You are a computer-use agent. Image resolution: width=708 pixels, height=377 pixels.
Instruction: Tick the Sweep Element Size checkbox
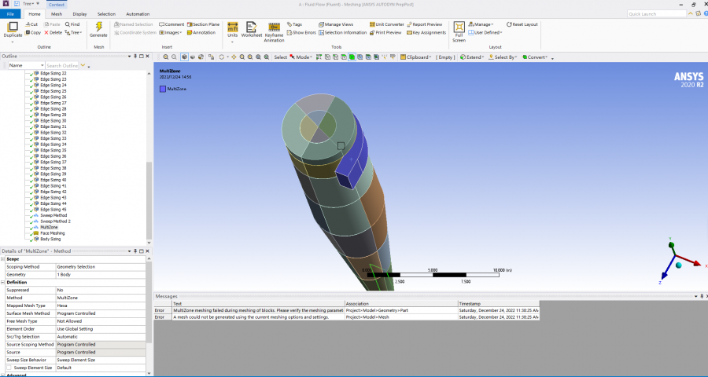[x=9, y=368]
